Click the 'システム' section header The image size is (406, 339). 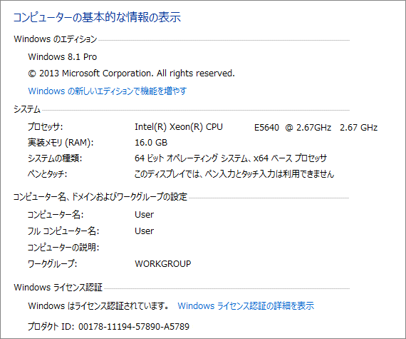pos(27,109)
